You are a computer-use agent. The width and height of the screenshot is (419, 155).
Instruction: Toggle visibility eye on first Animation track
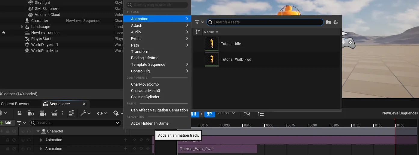click(x=23, y=140)
